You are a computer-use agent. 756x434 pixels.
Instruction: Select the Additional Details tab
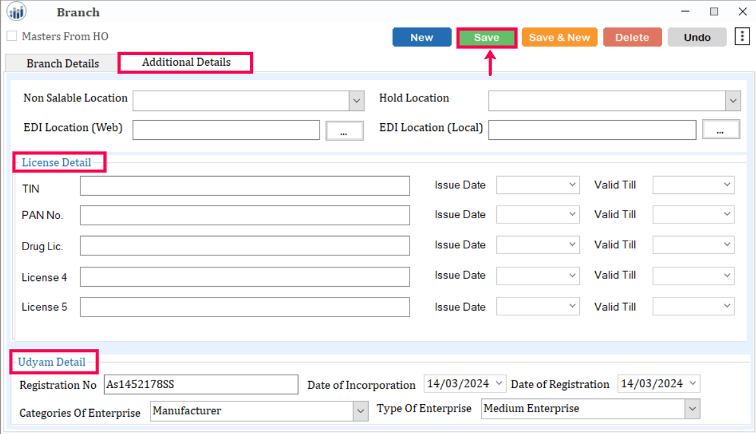coord(186,62)
